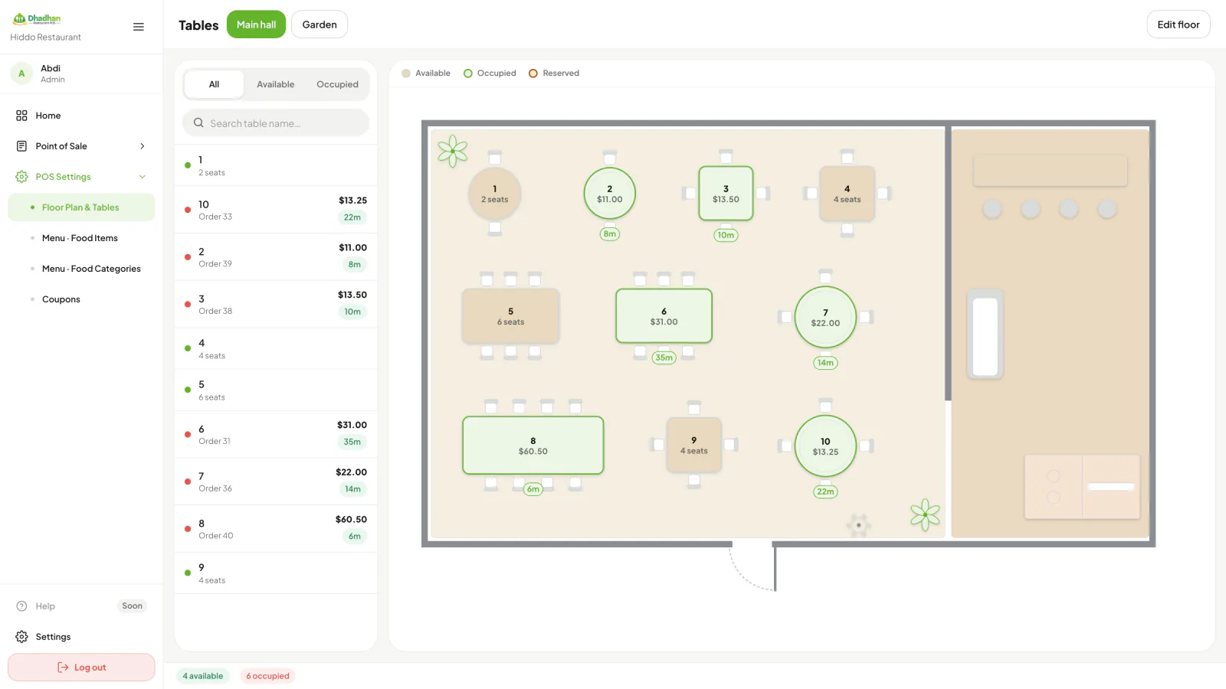Select large table 8 showing $60.50
The width and height of the screenshot is (1226, 689).
click(x=533, y=446)
